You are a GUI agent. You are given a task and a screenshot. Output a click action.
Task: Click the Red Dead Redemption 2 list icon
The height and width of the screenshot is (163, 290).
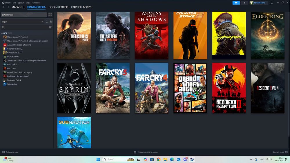[x=5, y=76]
